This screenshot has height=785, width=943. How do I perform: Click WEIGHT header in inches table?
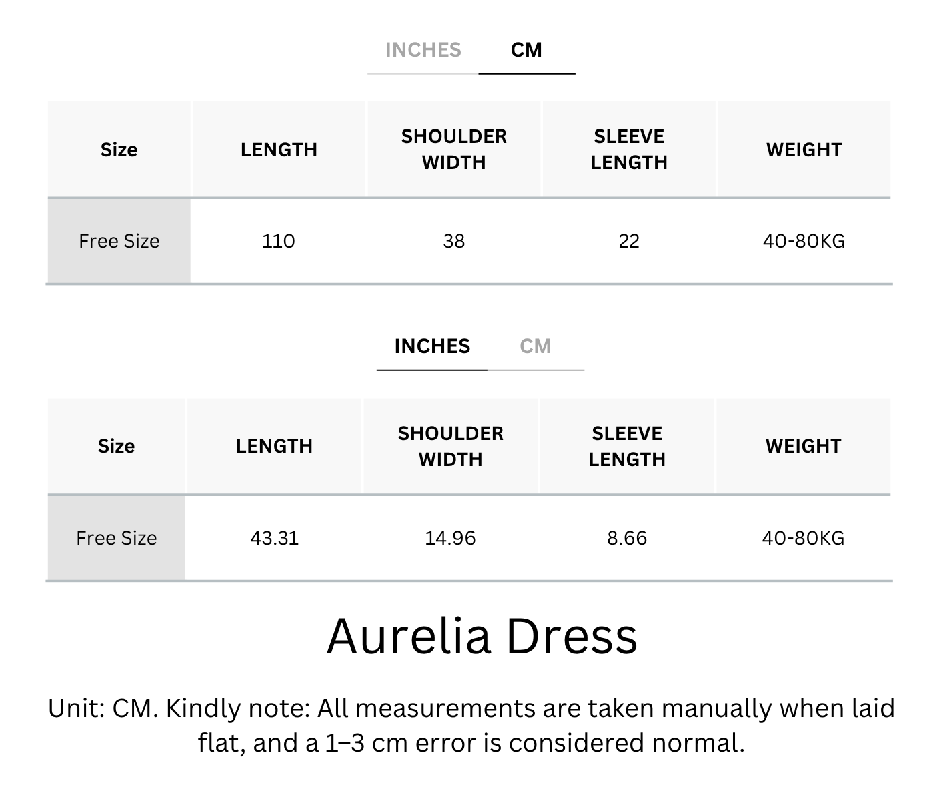click(x=803, y=446)
